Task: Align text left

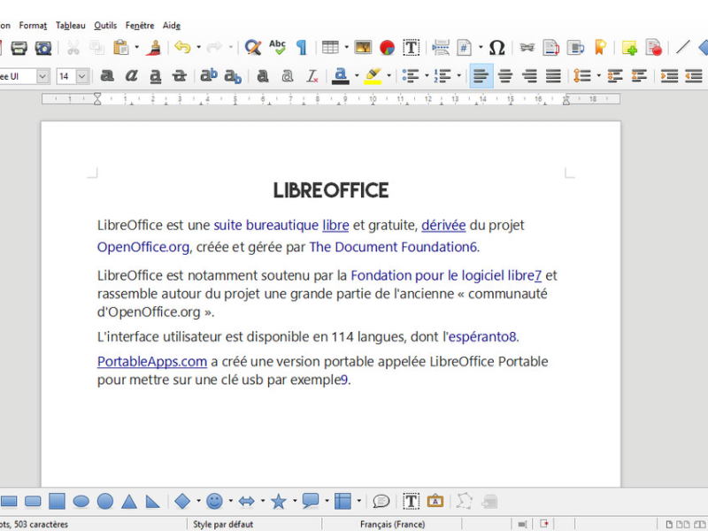Action: pos(481,76)
